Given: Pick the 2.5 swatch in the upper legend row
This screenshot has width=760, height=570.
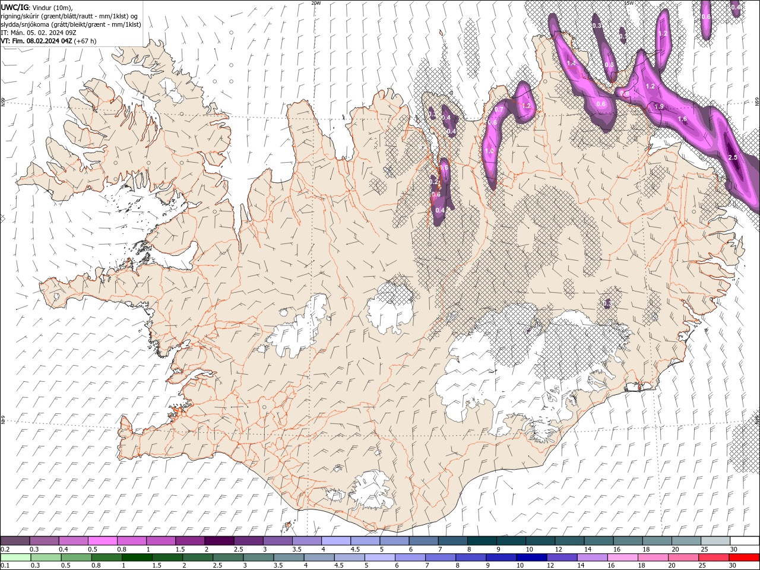Looking at the screenshot, I should [248, 541].
